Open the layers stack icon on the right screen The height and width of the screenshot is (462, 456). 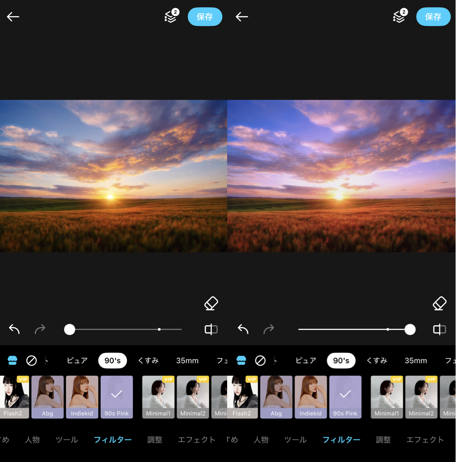coord(399,17)
